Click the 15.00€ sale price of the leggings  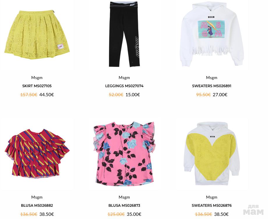[x=133, y=94]
